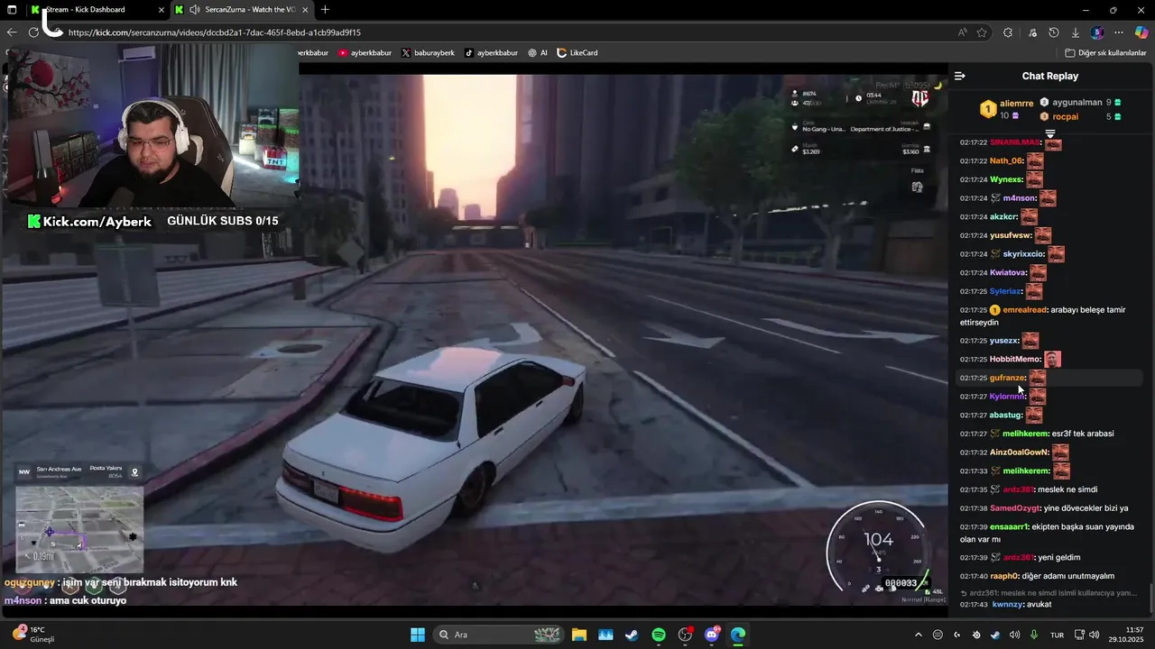The image size is (1155, 649).
Task: Click username gufranze in chat
Action: coord(1007,378)
